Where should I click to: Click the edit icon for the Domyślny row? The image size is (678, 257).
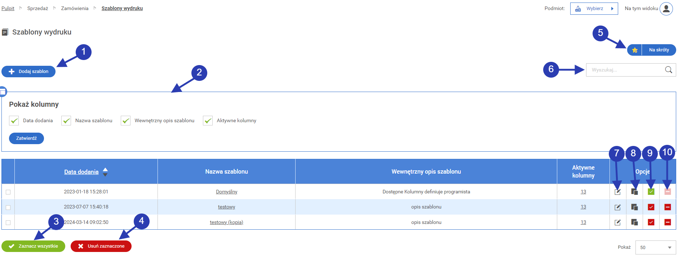617,192
